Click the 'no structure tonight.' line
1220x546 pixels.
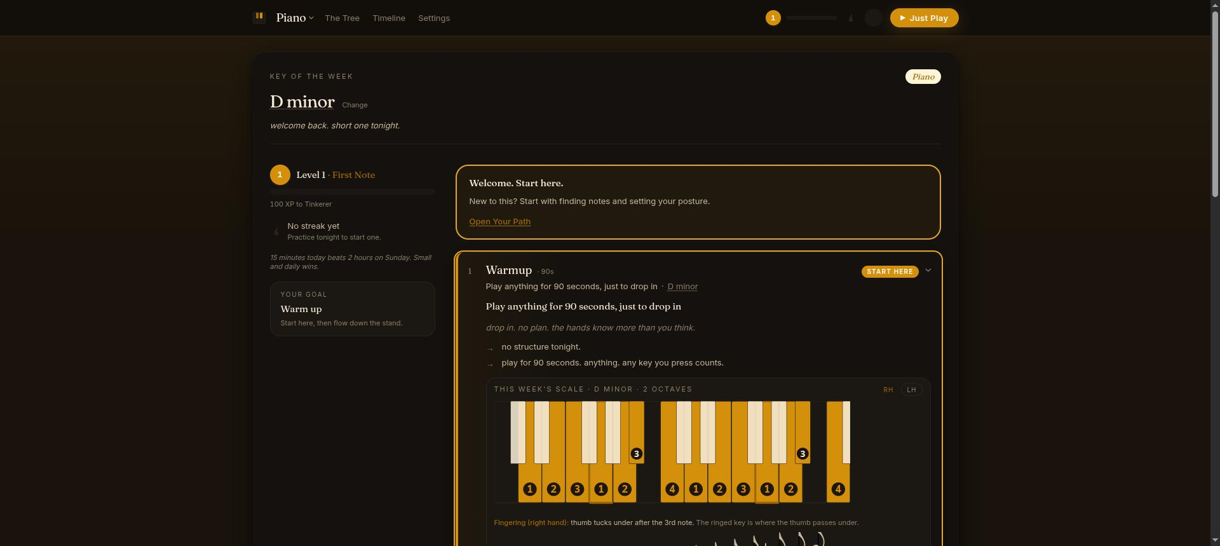coord(541,346)
